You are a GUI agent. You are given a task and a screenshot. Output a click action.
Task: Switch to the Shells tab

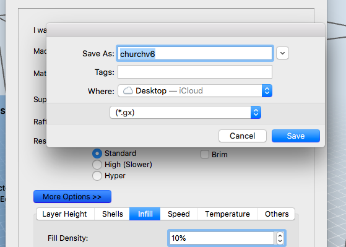[112, 214]
